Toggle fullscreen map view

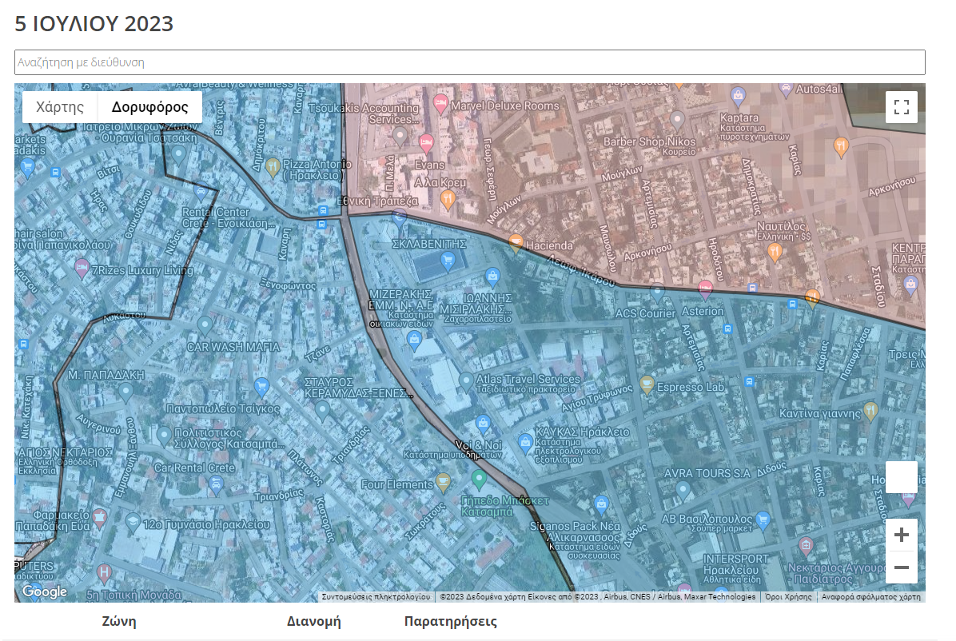[901, 107]
